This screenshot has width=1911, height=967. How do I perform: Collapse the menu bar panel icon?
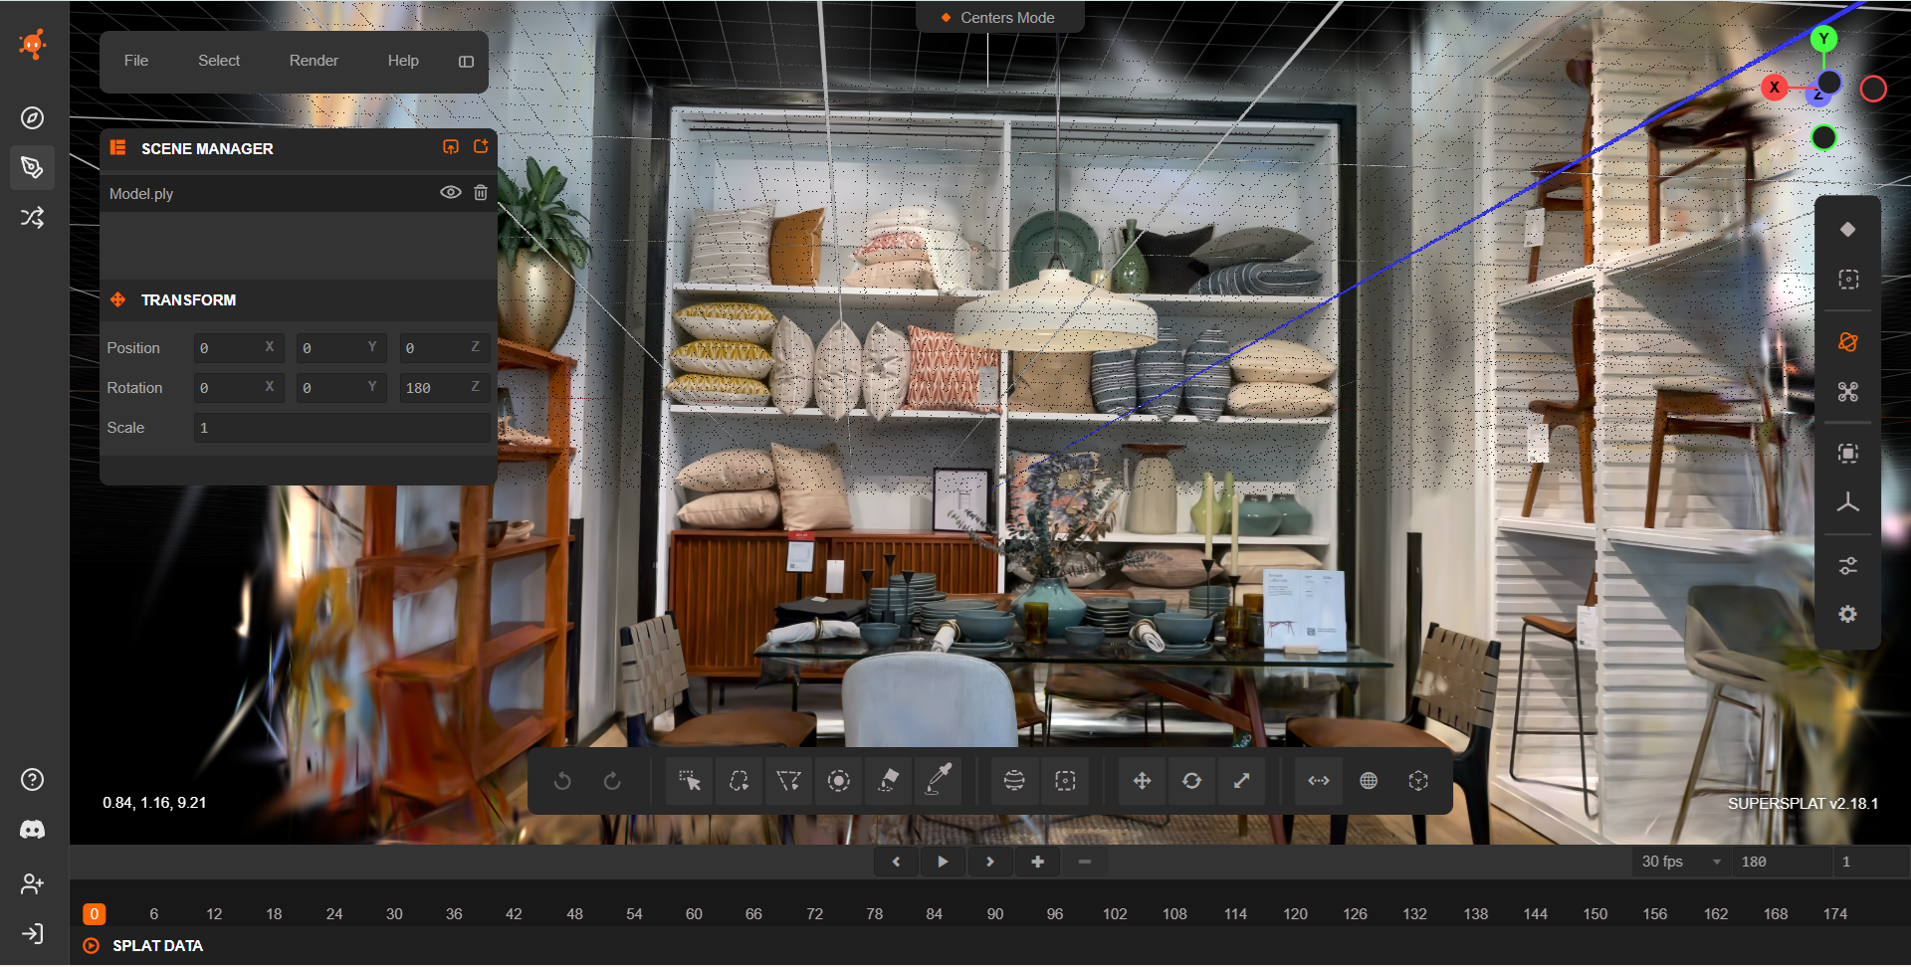[466, 62]
